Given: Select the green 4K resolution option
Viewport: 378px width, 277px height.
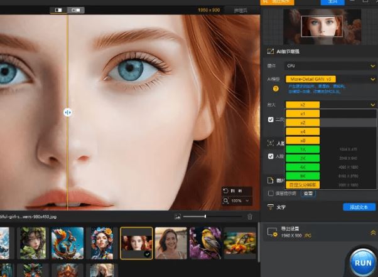Looking at the screenshot, I should (303, 167).
